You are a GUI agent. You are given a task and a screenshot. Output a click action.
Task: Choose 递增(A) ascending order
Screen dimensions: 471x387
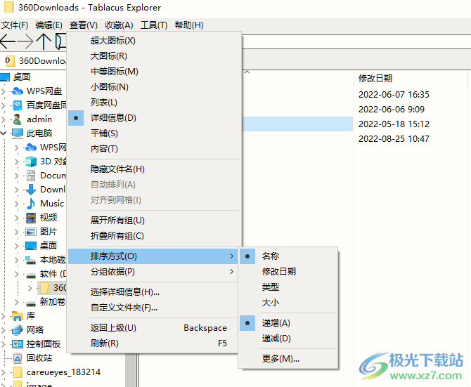click(288, 323)
